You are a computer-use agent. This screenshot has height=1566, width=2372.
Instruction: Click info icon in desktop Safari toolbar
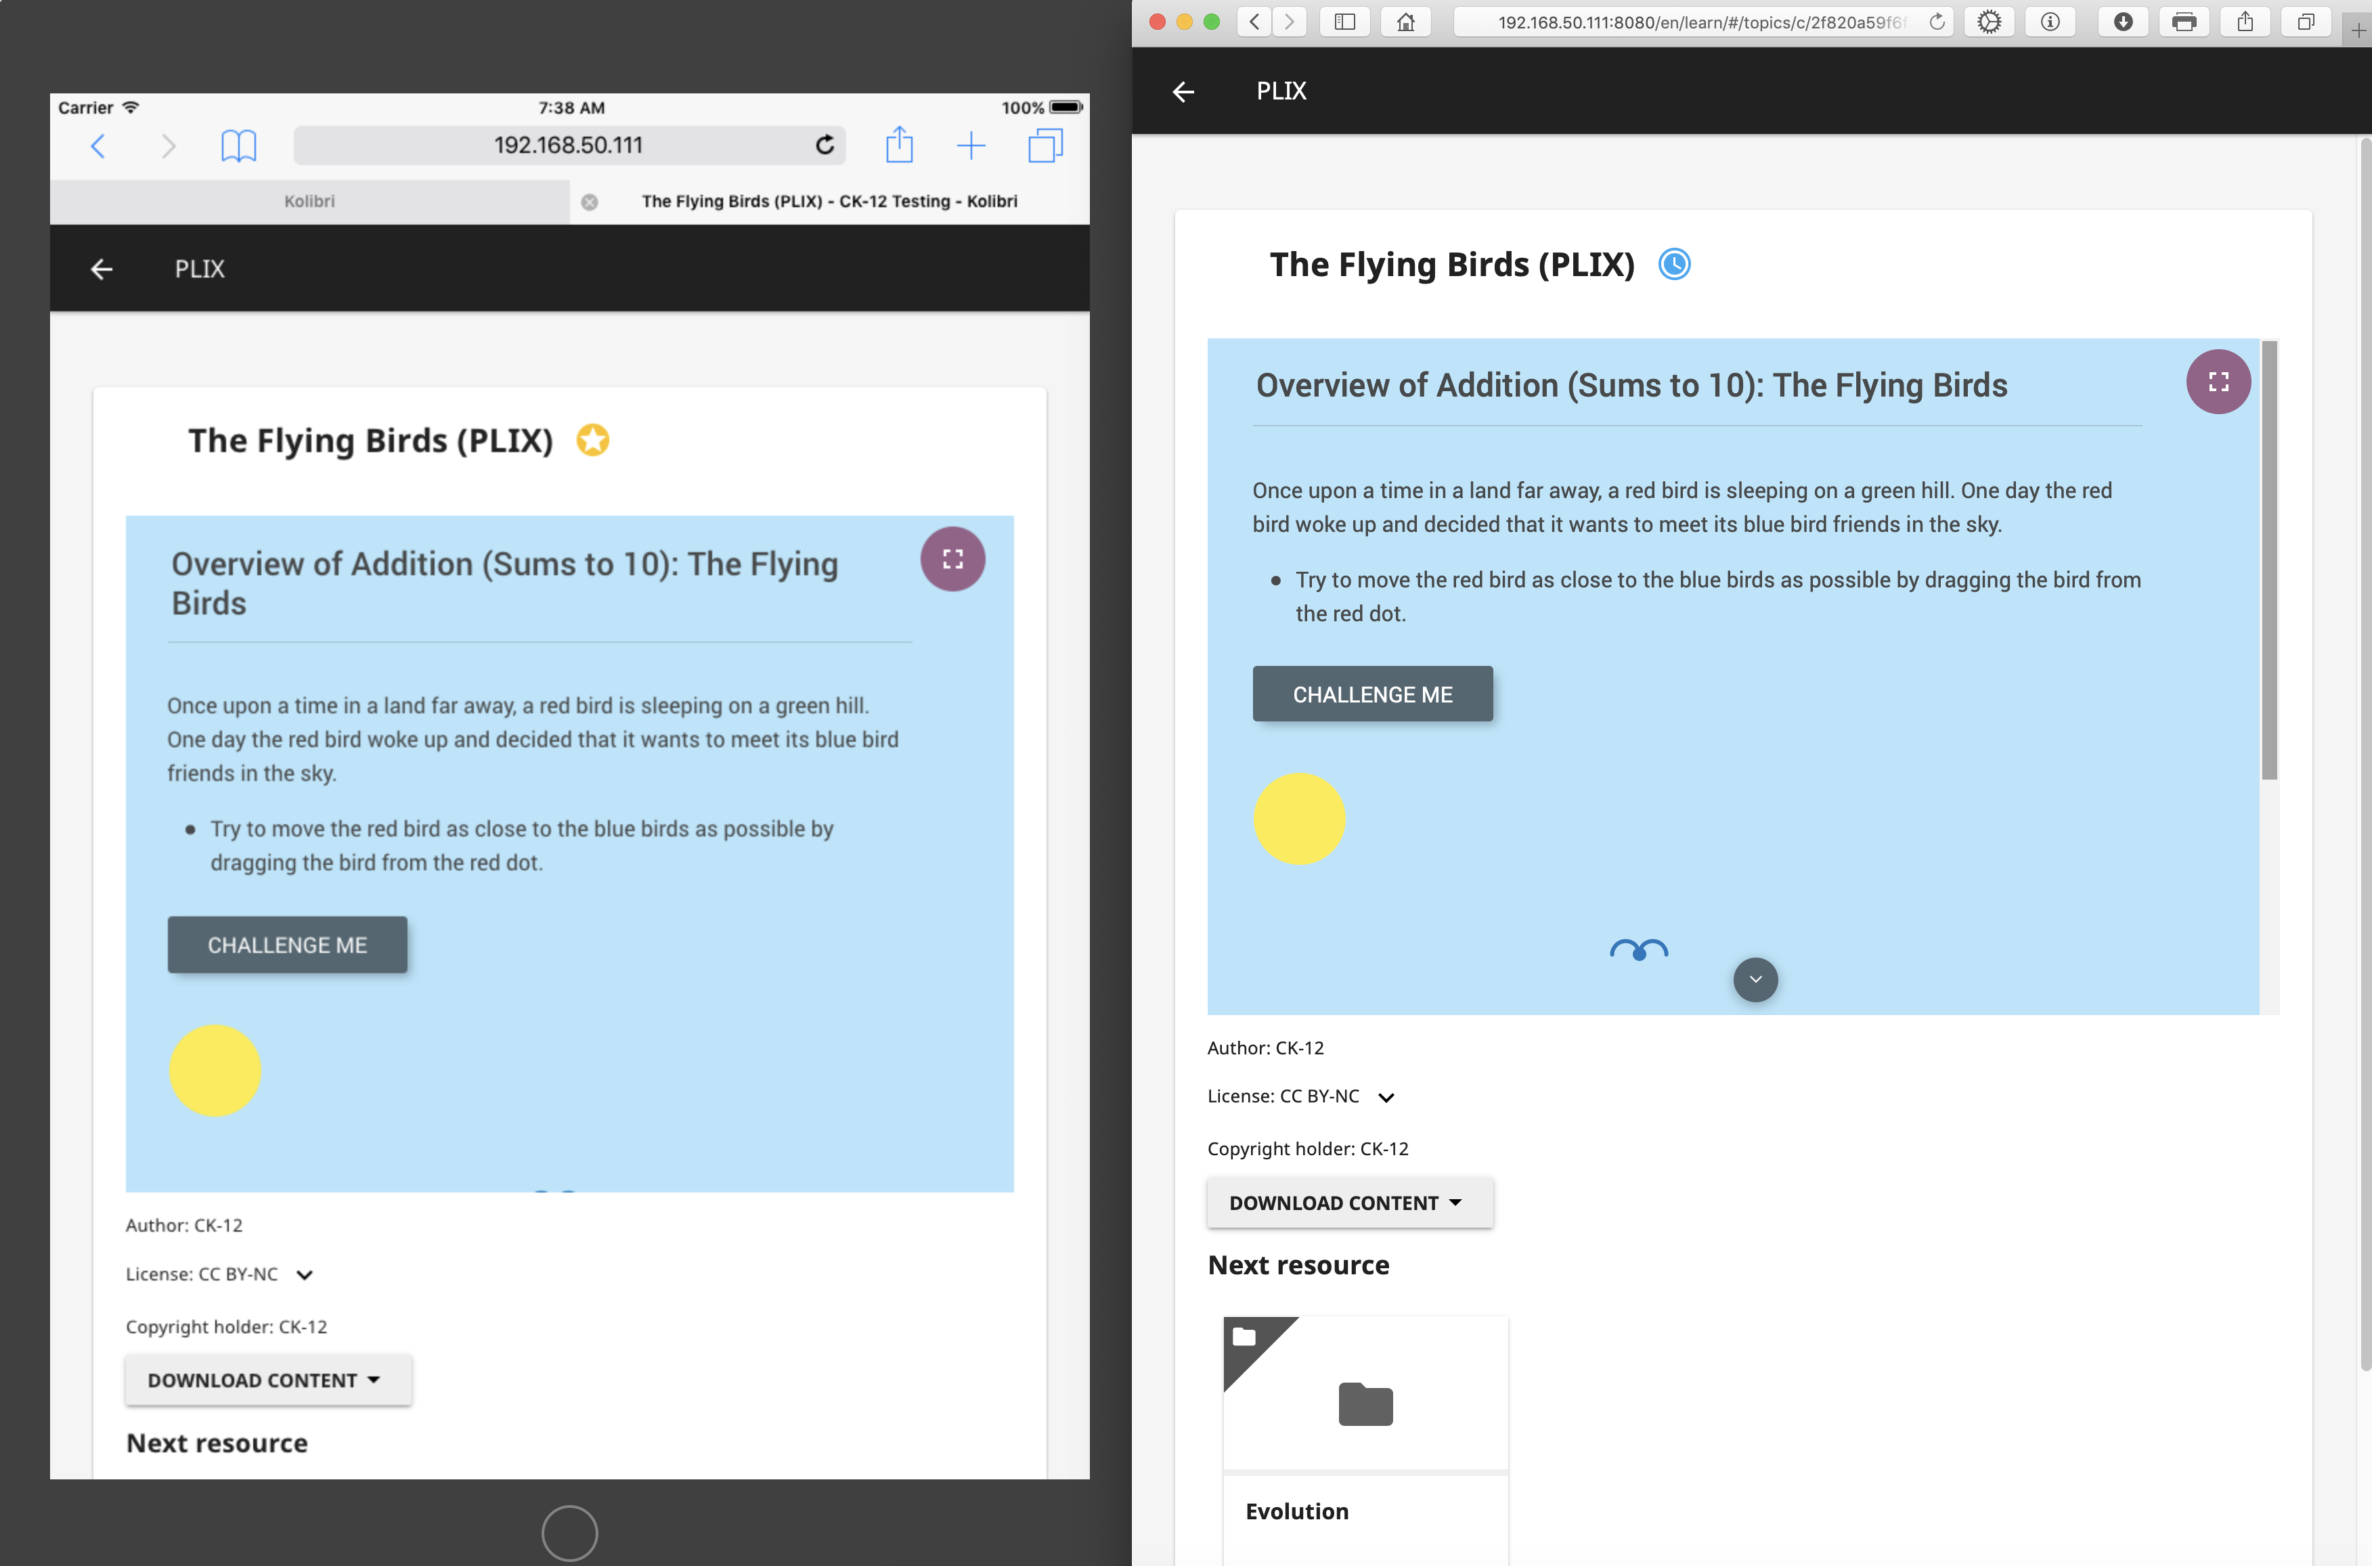pos(2049,22)
